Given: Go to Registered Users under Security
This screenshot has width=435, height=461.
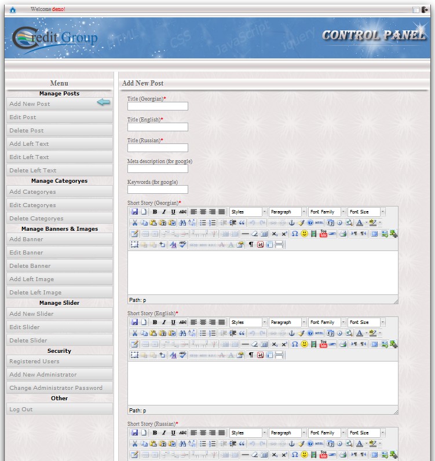Looking at the screenshot, I should point(59,362).
